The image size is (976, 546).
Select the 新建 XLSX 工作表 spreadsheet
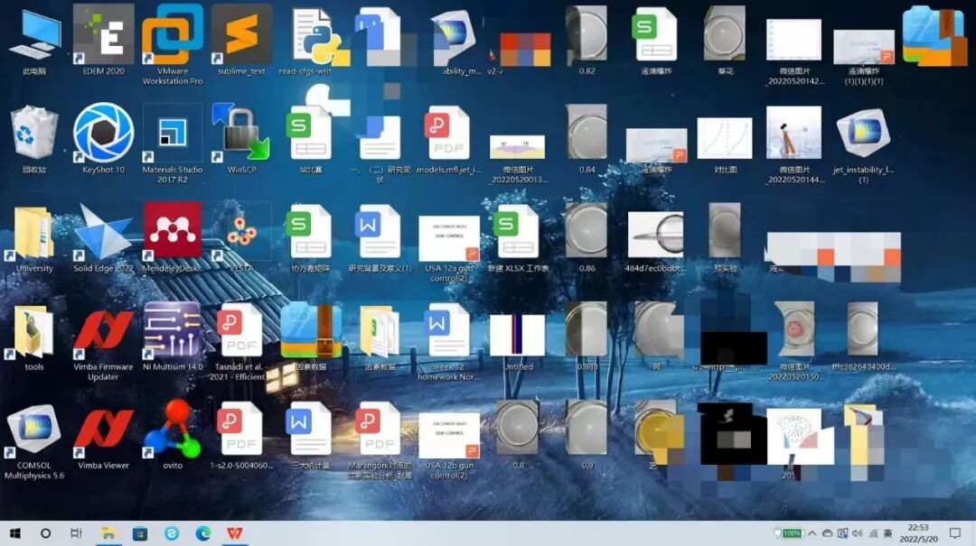tap(518, 238)
